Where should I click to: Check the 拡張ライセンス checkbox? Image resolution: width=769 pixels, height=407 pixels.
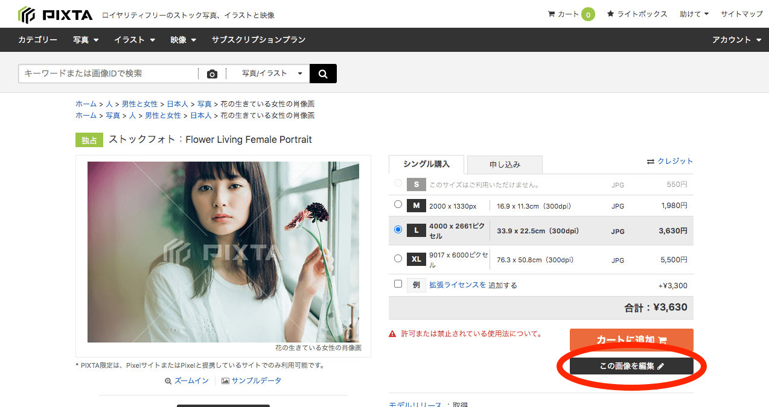click(398, 283)
